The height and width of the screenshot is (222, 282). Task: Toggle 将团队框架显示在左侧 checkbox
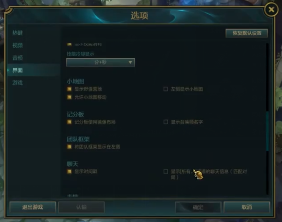coord(69,147)
